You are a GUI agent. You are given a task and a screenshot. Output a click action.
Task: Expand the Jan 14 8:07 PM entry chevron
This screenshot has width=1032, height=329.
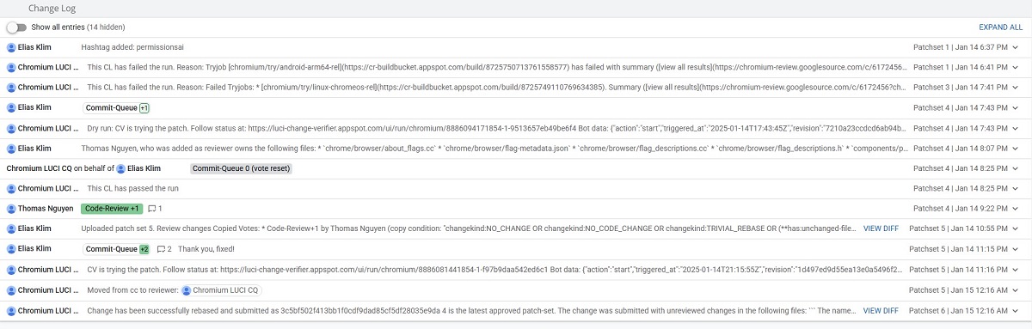click(x=1016, y=148)
